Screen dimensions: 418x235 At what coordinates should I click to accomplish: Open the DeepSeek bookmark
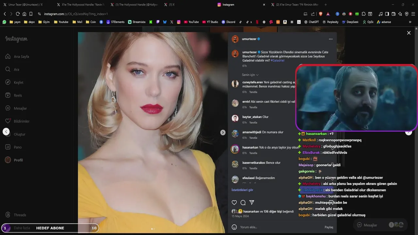pyautogui.click(x=350, y=22)
